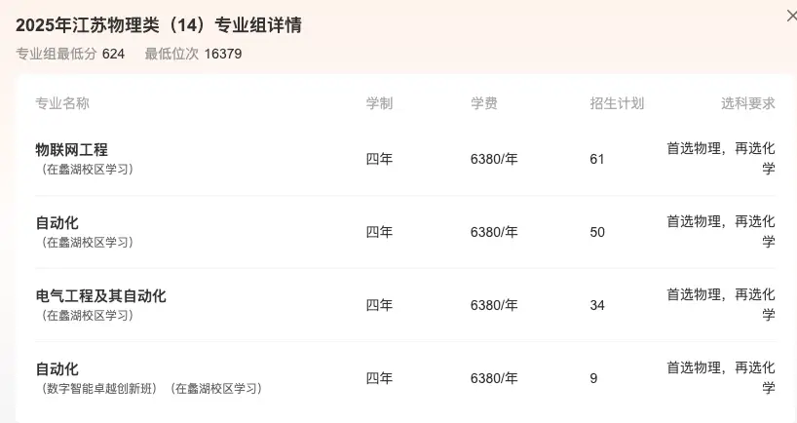Click the 2025年江苏物理类（14）专业组详情 title
Viewport: 797px width, 423px height.
coord(159,25)
